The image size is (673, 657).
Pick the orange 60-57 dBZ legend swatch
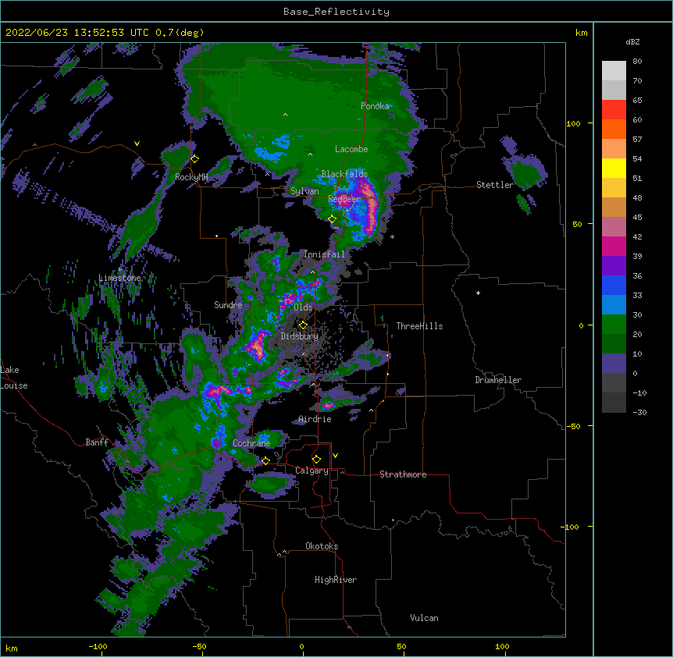[614, 129]
